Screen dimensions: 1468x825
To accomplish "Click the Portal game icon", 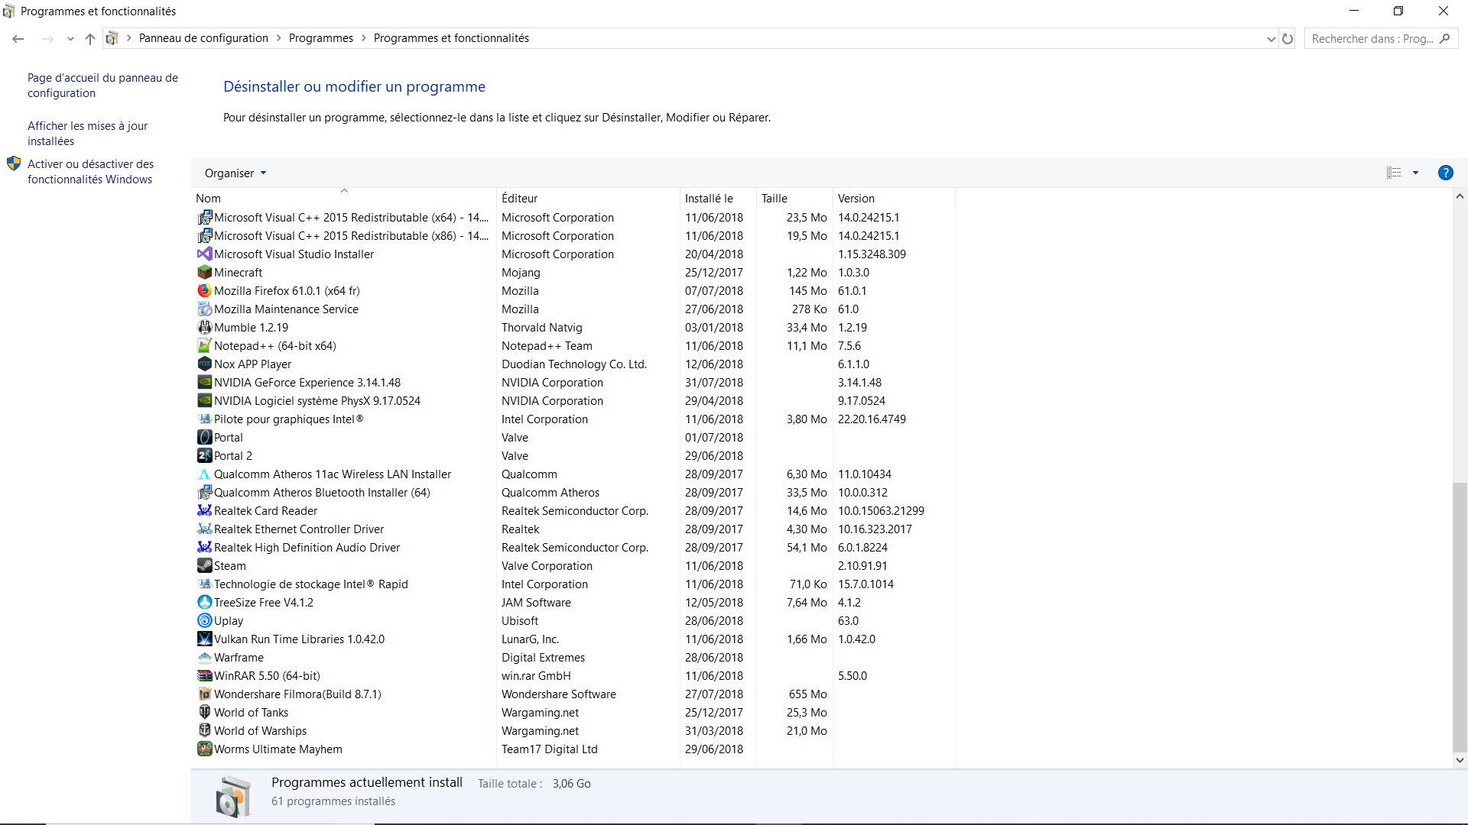I will (x=204, y=438).
